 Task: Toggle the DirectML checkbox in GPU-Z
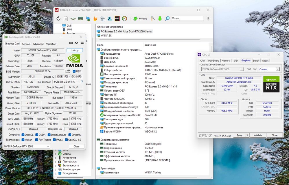[x=70, y=135]
